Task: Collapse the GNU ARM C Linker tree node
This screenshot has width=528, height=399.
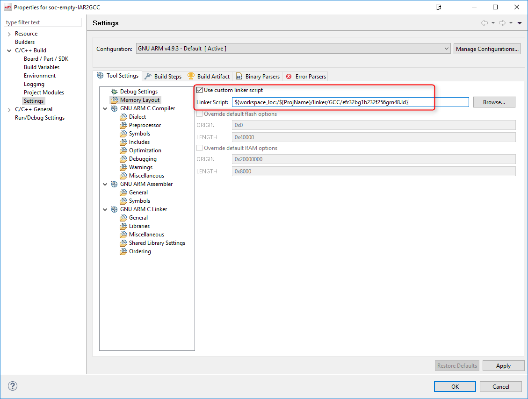Action: point(105,209)
